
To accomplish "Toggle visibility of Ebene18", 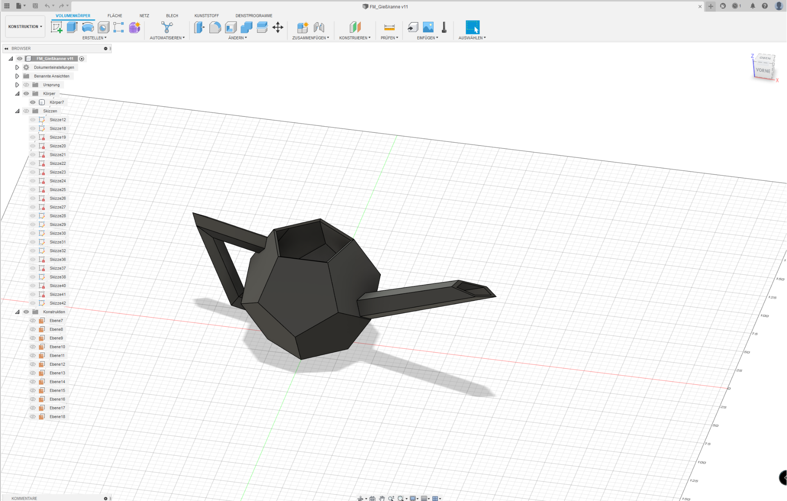I will click(x=33, y=417).
